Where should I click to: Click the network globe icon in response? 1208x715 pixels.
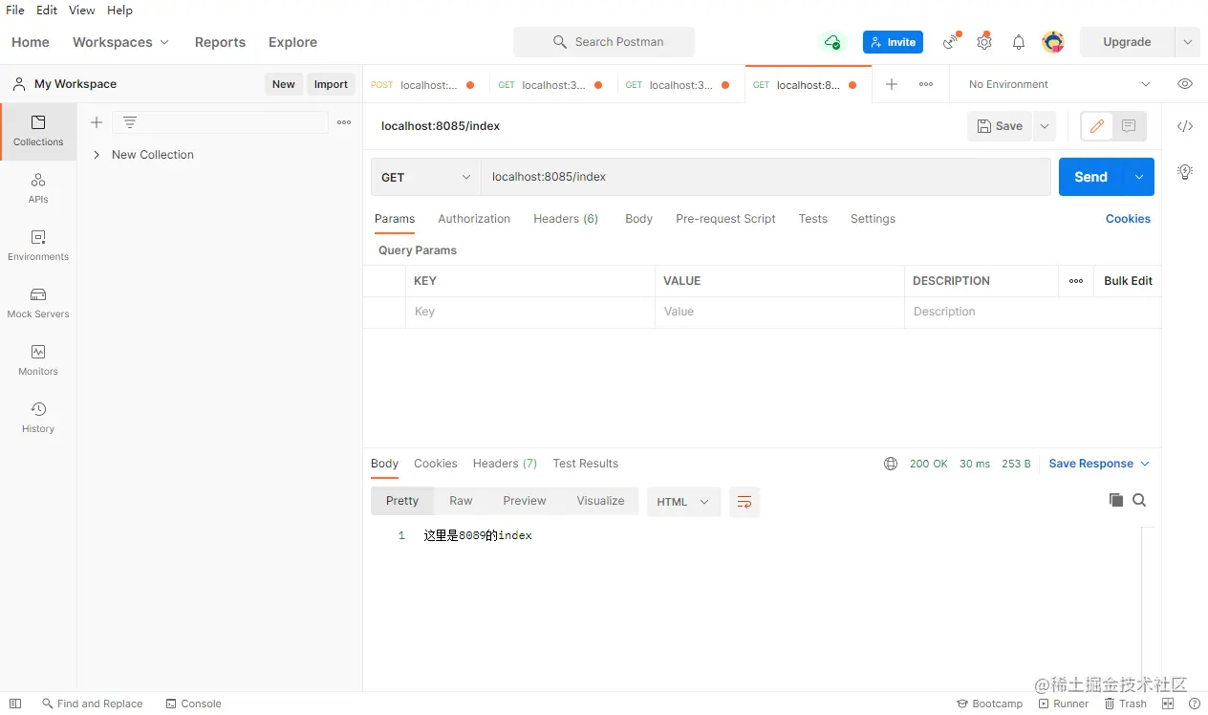(x=891, y=464)
